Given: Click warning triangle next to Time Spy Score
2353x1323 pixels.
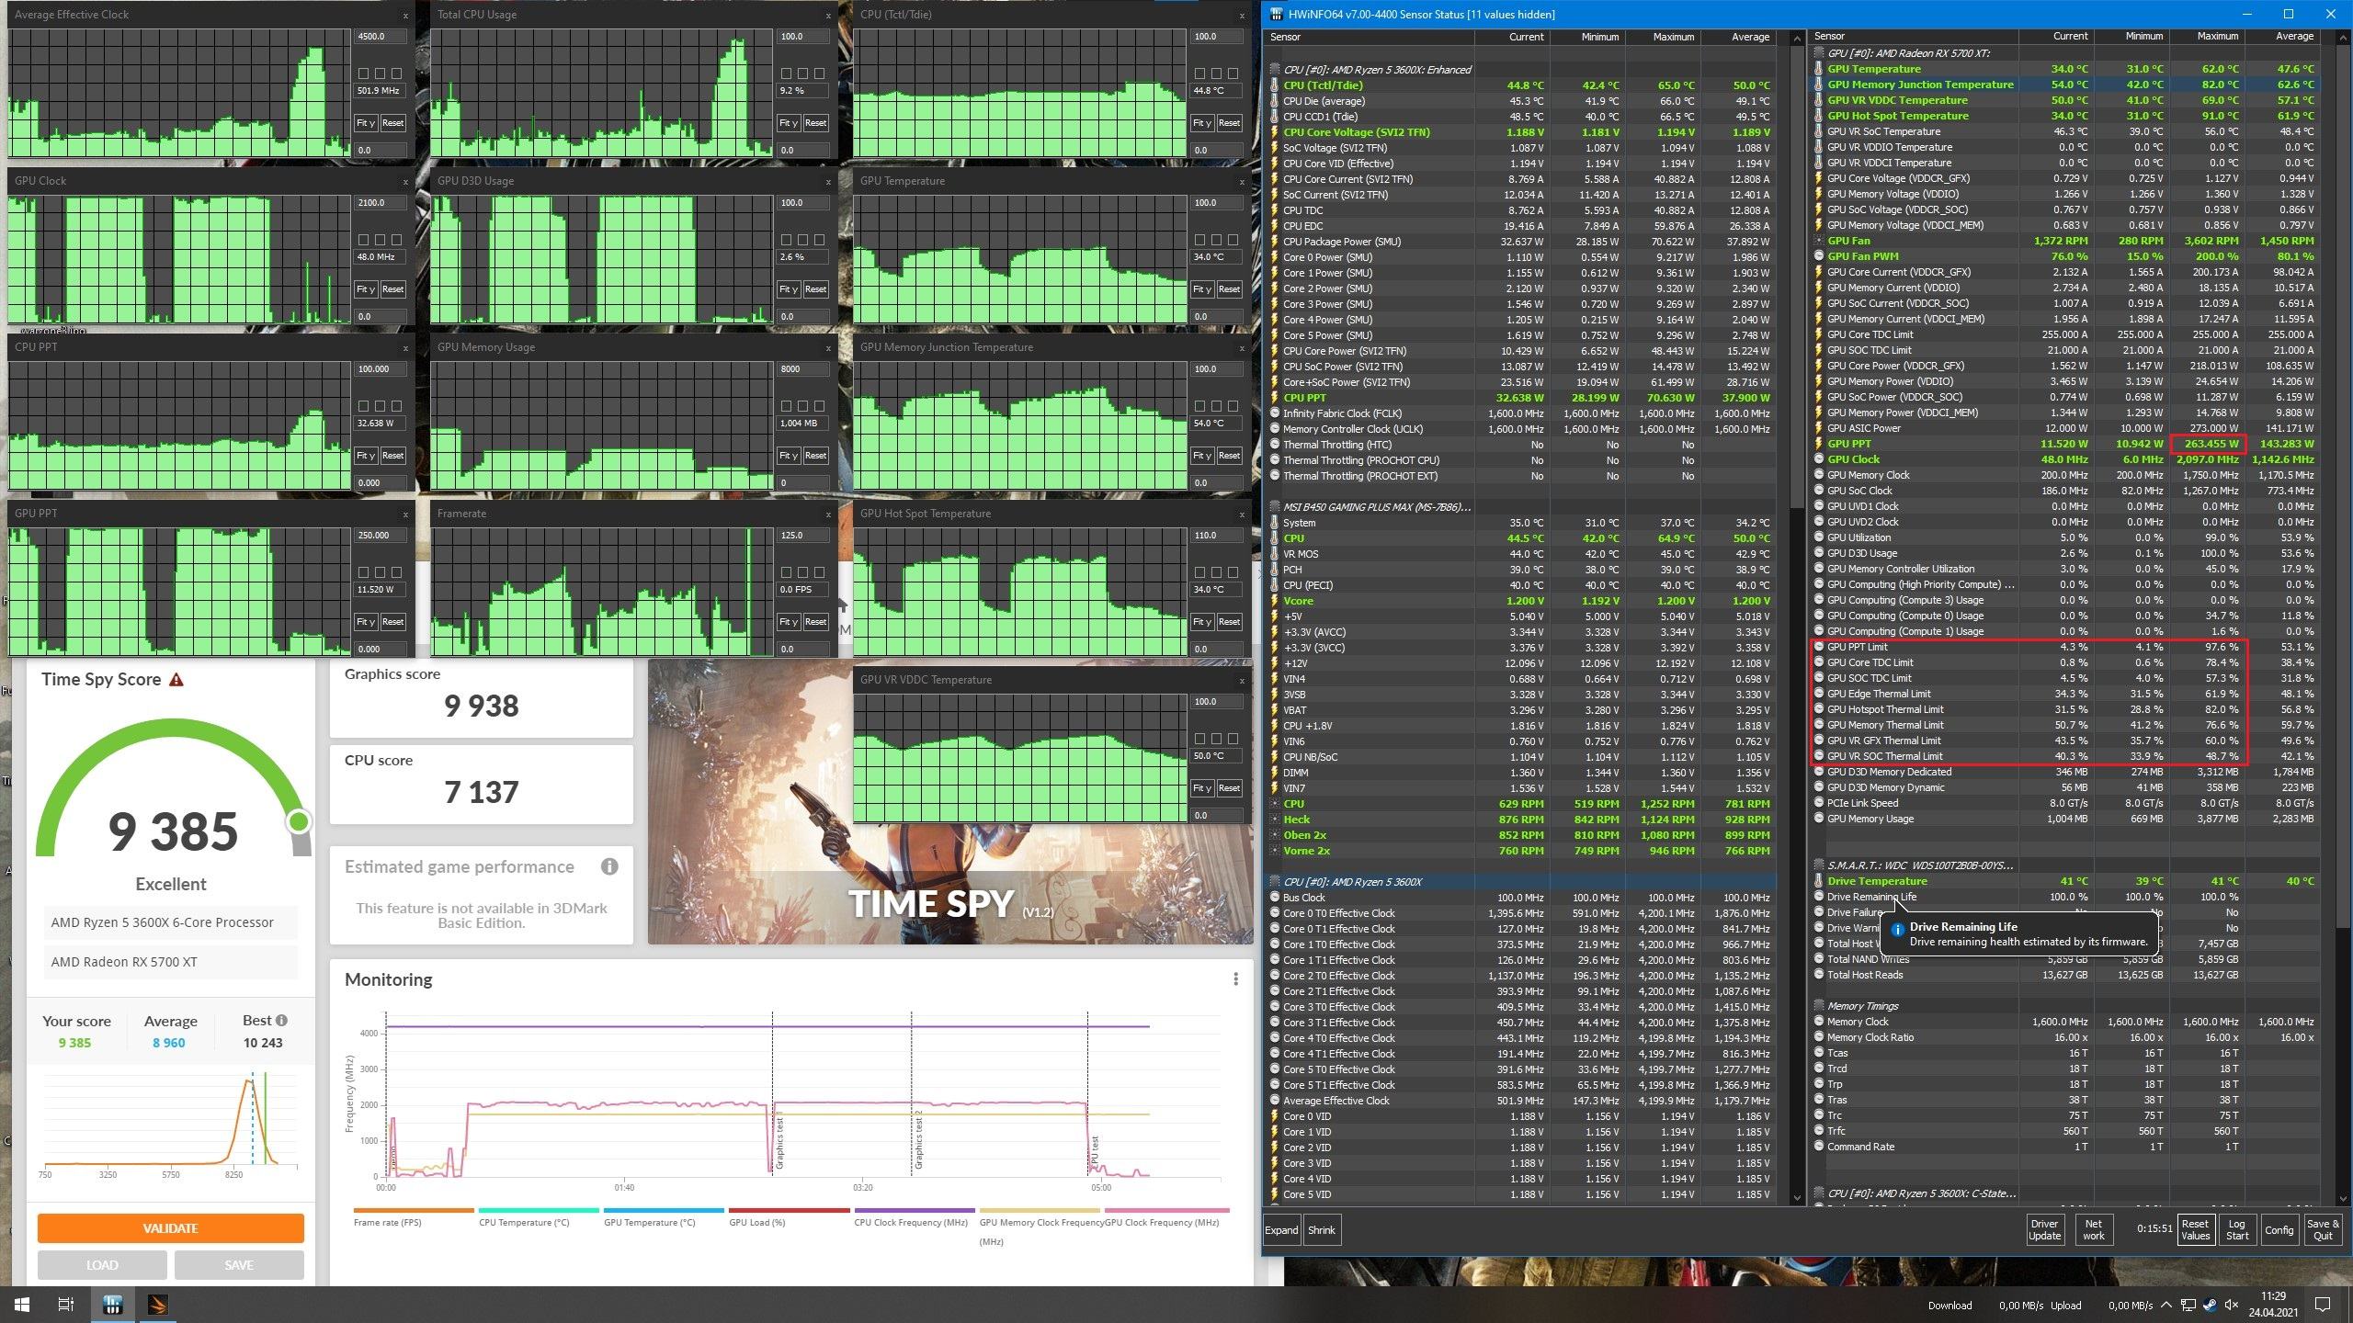Looking at the screenshot, I should point(176,680).
